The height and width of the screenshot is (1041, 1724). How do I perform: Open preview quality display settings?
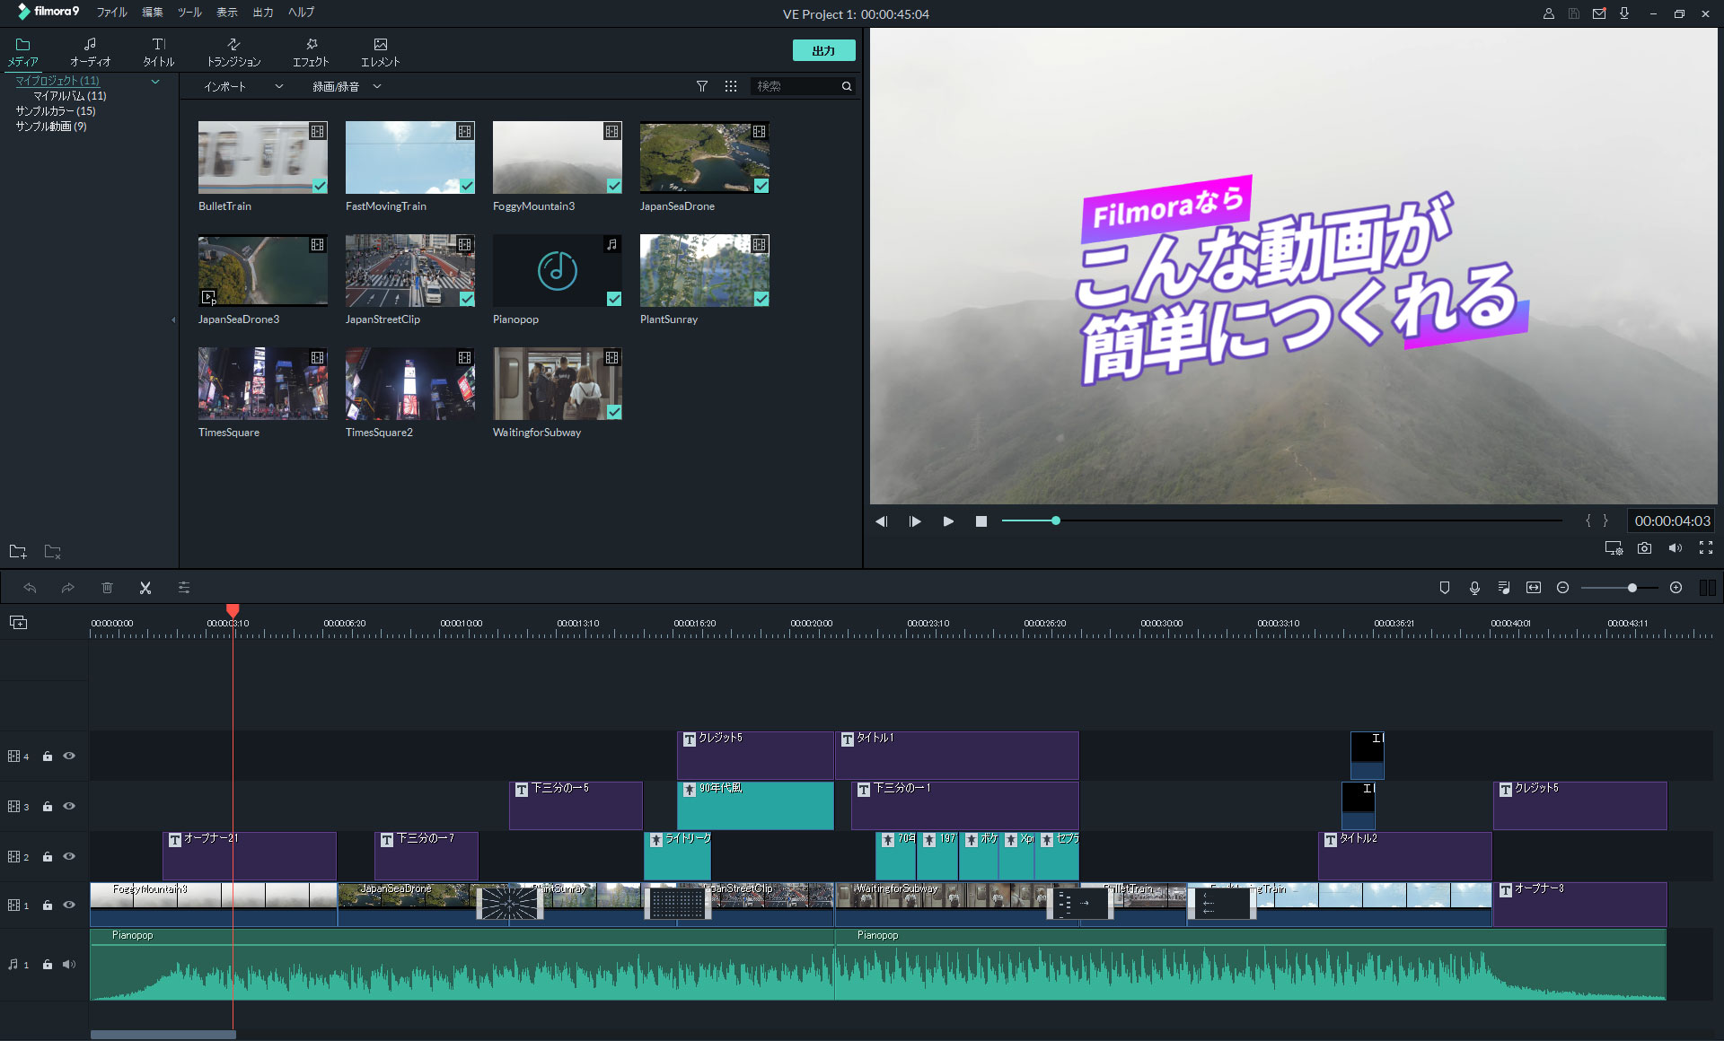pos(1614,548)
